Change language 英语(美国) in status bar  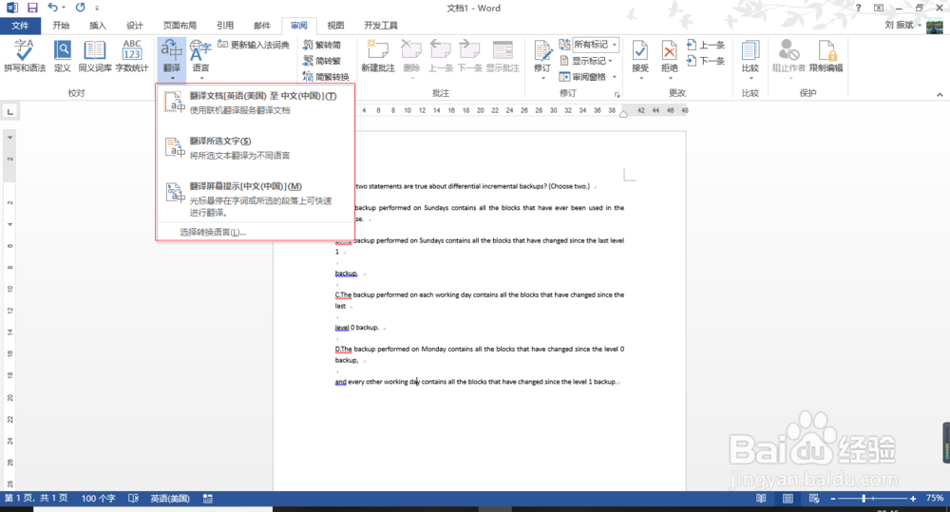(170, 498)
